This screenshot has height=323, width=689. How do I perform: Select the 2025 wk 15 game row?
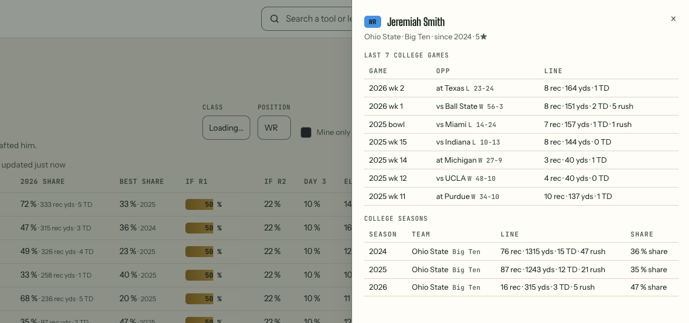pyautogui.click(x=521, y=142)
